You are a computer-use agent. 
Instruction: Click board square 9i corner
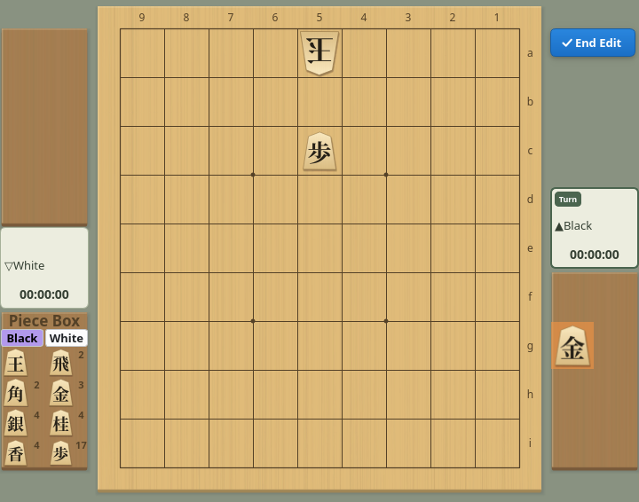(142, 443)
